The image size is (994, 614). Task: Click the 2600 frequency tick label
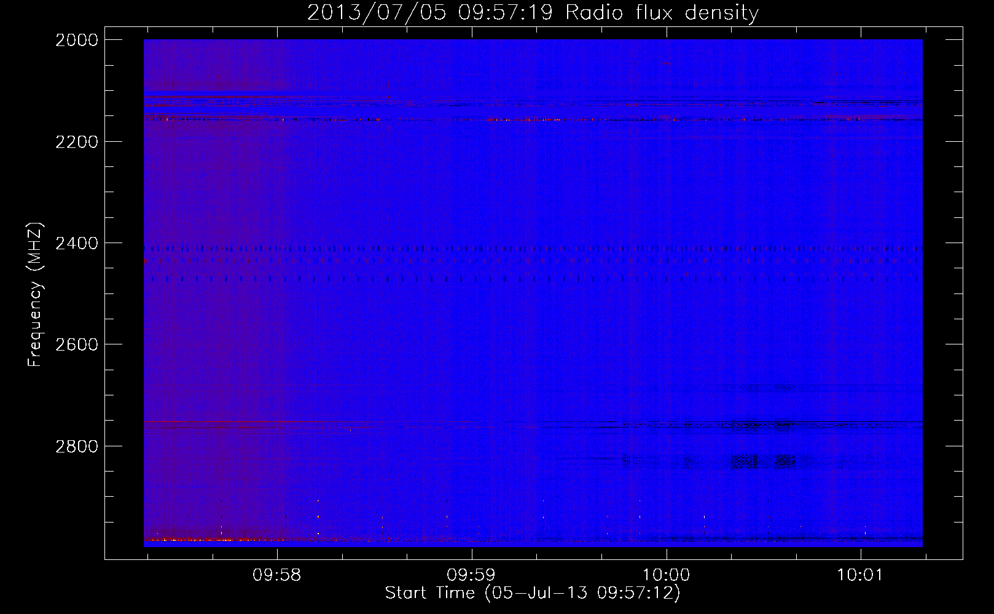77,344
